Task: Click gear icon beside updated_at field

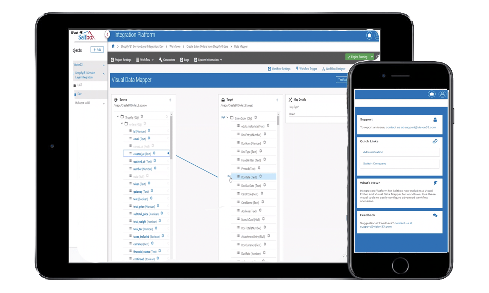Action: pyautogui.click(x=155, y=161)
